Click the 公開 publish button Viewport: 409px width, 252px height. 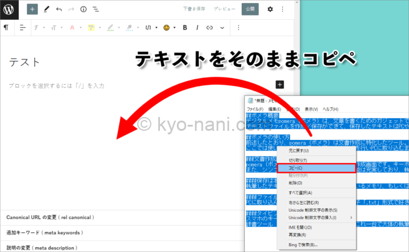pyautogui.click(x=250, y=9)
